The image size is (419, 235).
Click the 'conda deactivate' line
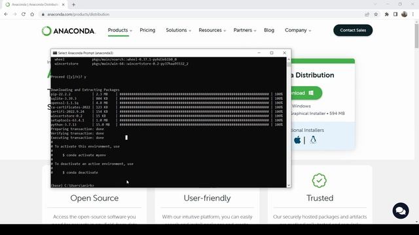tap(80, 172)
